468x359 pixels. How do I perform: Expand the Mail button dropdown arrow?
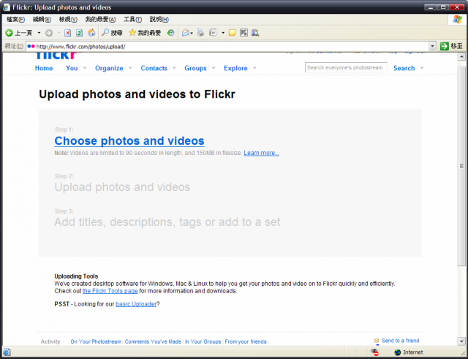point(192,33)
